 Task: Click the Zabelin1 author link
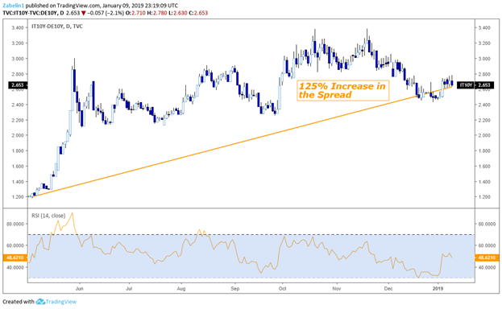[14, 6]
